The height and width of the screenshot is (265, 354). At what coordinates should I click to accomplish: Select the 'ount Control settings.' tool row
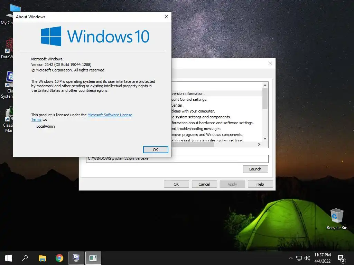[216, 99]
